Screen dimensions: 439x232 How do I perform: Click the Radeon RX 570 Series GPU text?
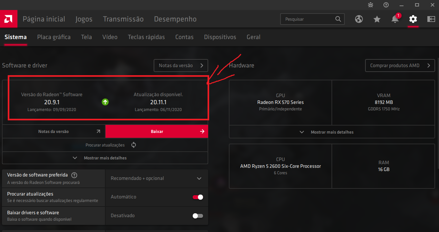281,102
